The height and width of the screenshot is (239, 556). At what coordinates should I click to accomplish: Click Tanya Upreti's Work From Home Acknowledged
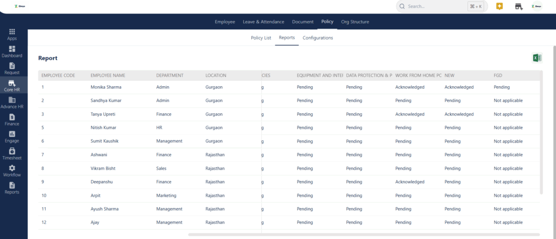(x=410, y=114)
